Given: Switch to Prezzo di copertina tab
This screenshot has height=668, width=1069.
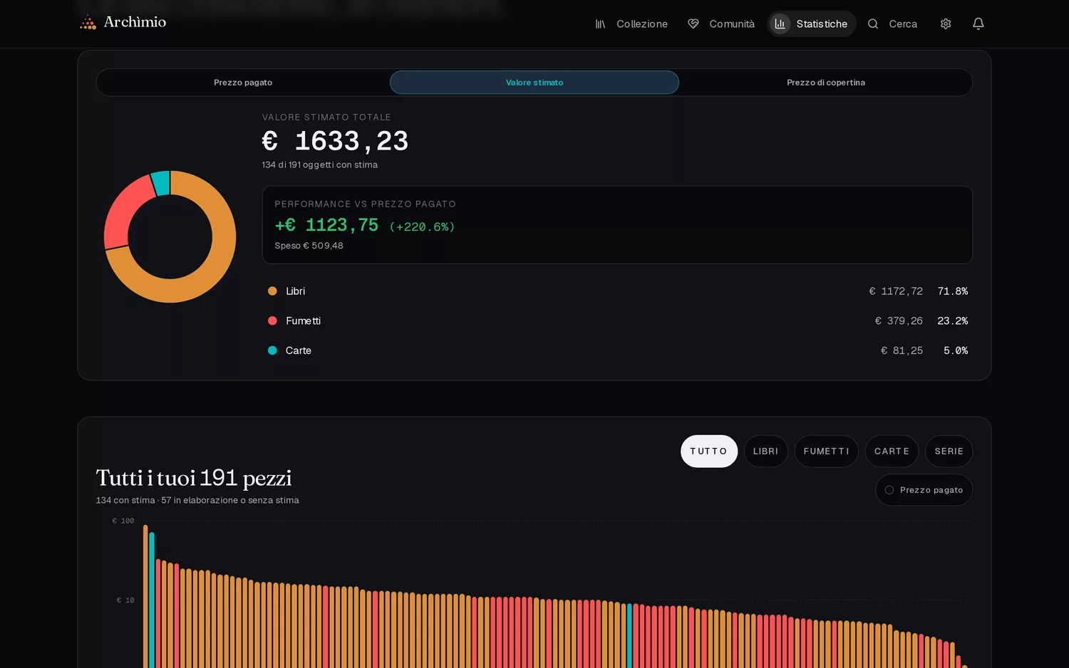Looking at the screenshot, I should pyautogui.click(x=826, y=83).
